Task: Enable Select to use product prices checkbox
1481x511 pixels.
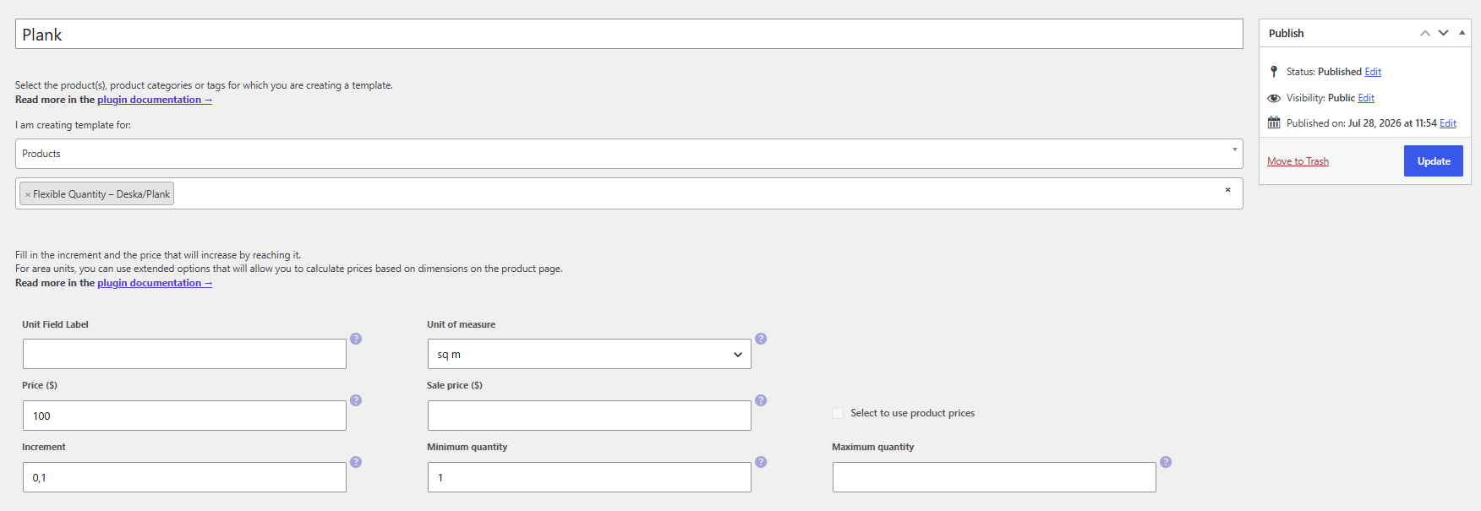Action: click(838, 413)
